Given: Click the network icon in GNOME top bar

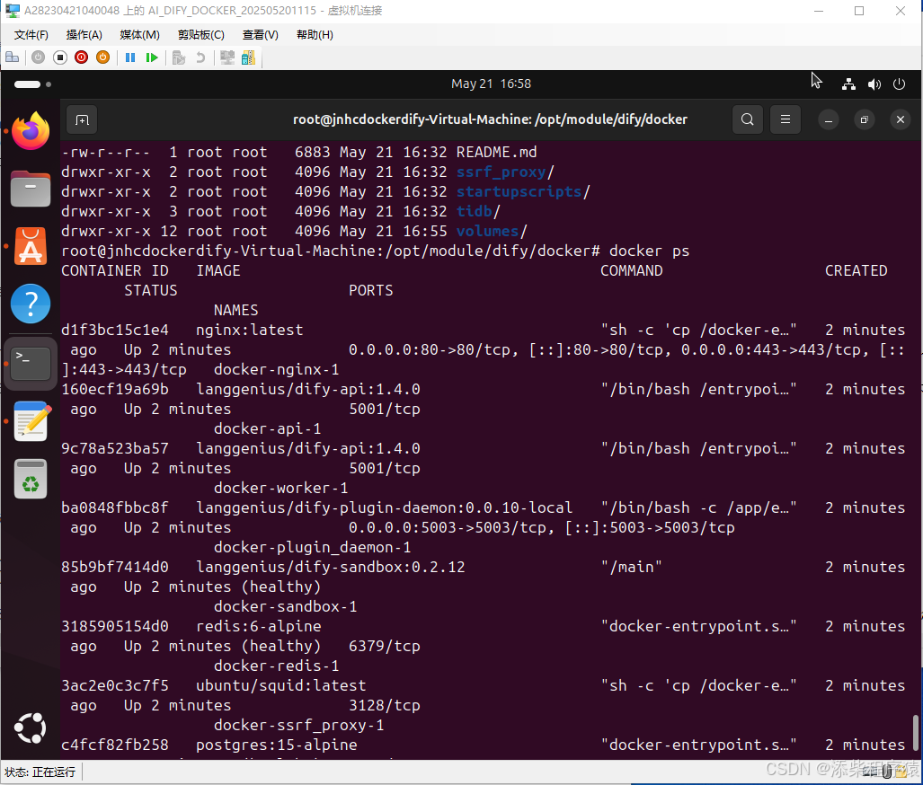Looking at the screenshot, I should [848, 84].
